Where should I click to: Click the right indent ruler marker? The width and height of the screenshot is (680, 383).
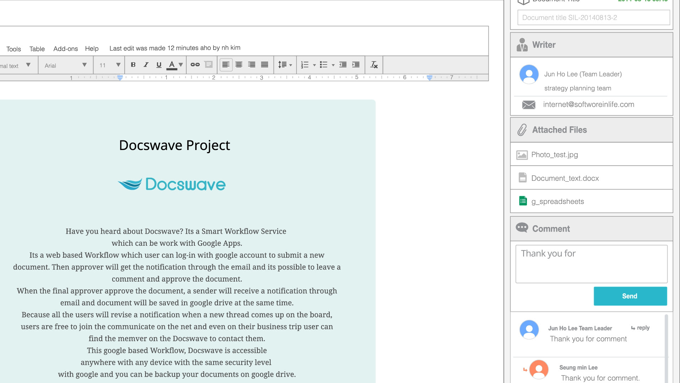[430, 78]
